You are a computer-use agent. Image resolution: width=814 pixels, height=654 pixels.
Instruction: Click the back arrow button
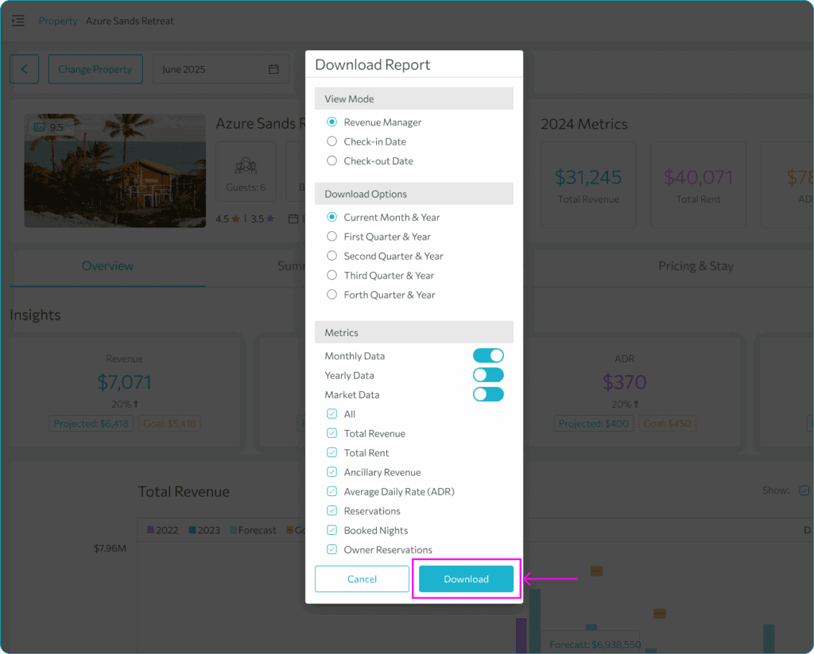[25, 69]
